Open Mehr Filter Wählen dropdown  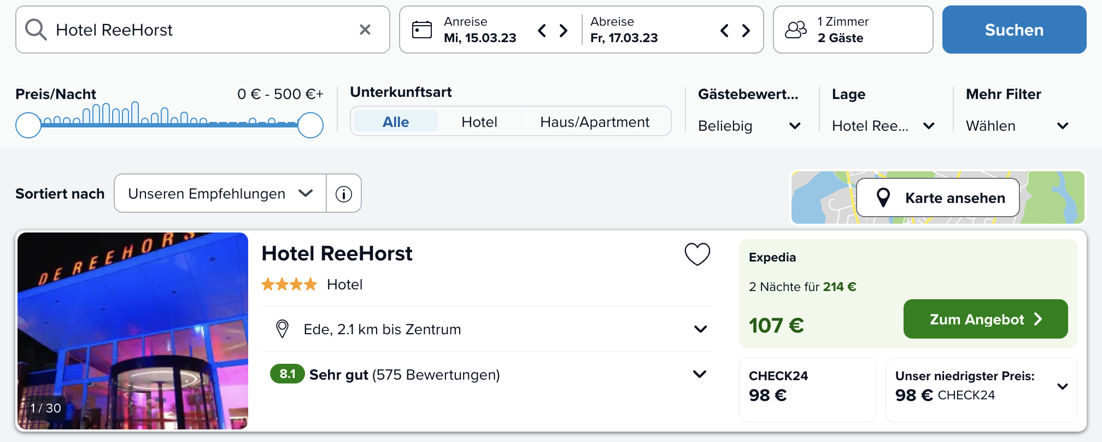coord(1017,126)
